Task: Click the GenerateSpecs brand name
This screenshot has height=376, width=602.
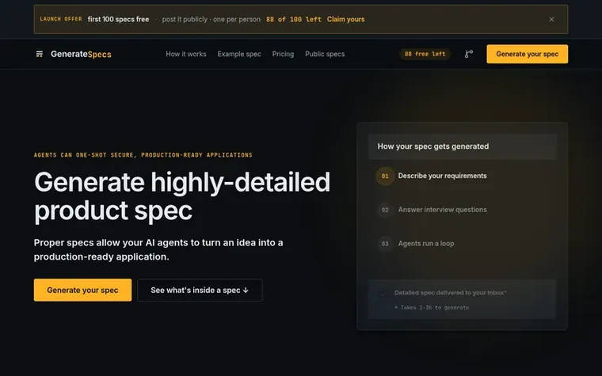Action: 81,54
